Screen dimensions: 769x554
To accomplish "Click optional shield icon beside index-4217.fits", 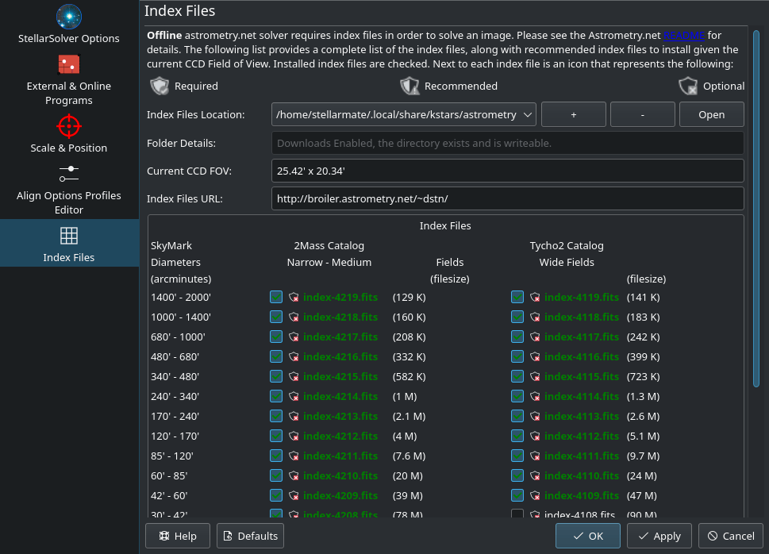I will [294, 337].
